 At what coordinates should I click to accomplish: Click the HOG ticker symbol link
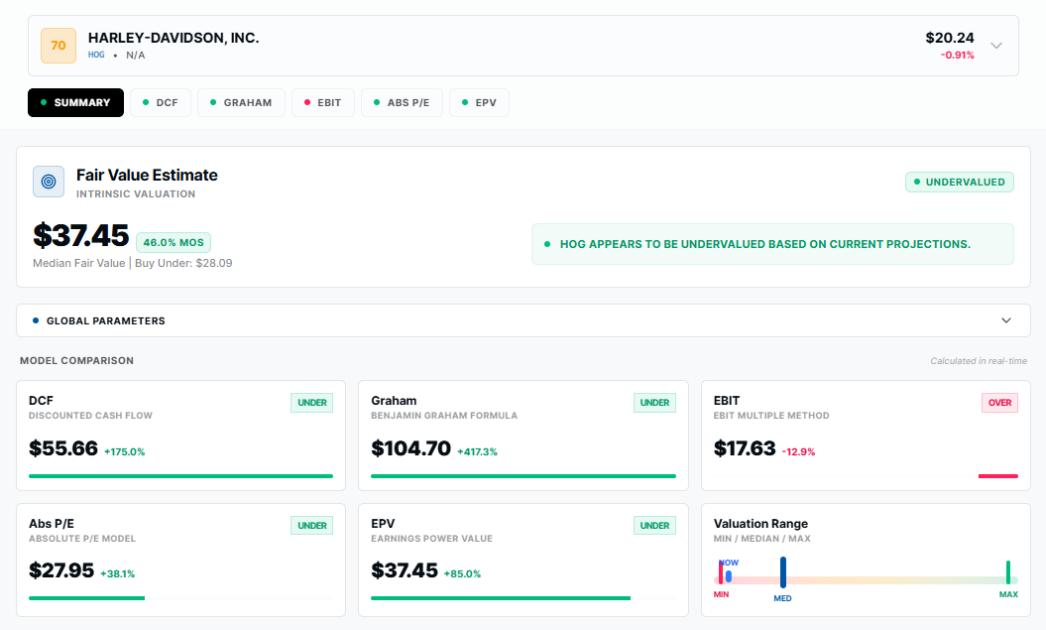pos(96,55)
